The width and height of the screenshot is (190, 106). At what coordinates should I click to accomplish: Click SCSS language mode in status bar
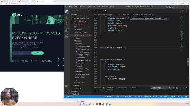click(166, 97)
